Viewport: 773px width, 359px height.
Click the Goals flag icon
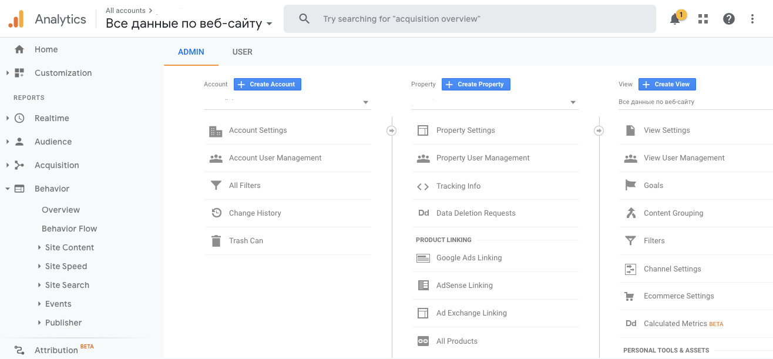[x=631, y=186]
